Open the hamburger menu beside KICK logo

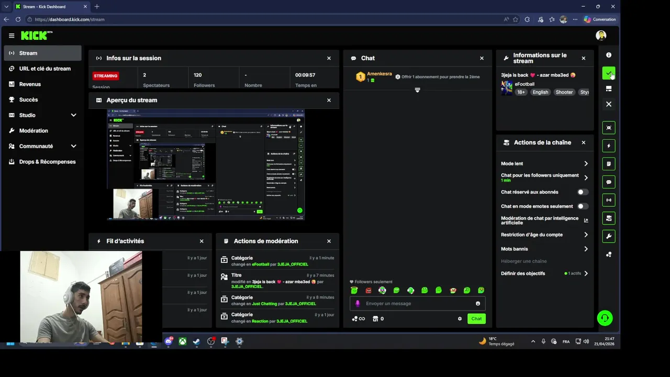click(12, 36)
